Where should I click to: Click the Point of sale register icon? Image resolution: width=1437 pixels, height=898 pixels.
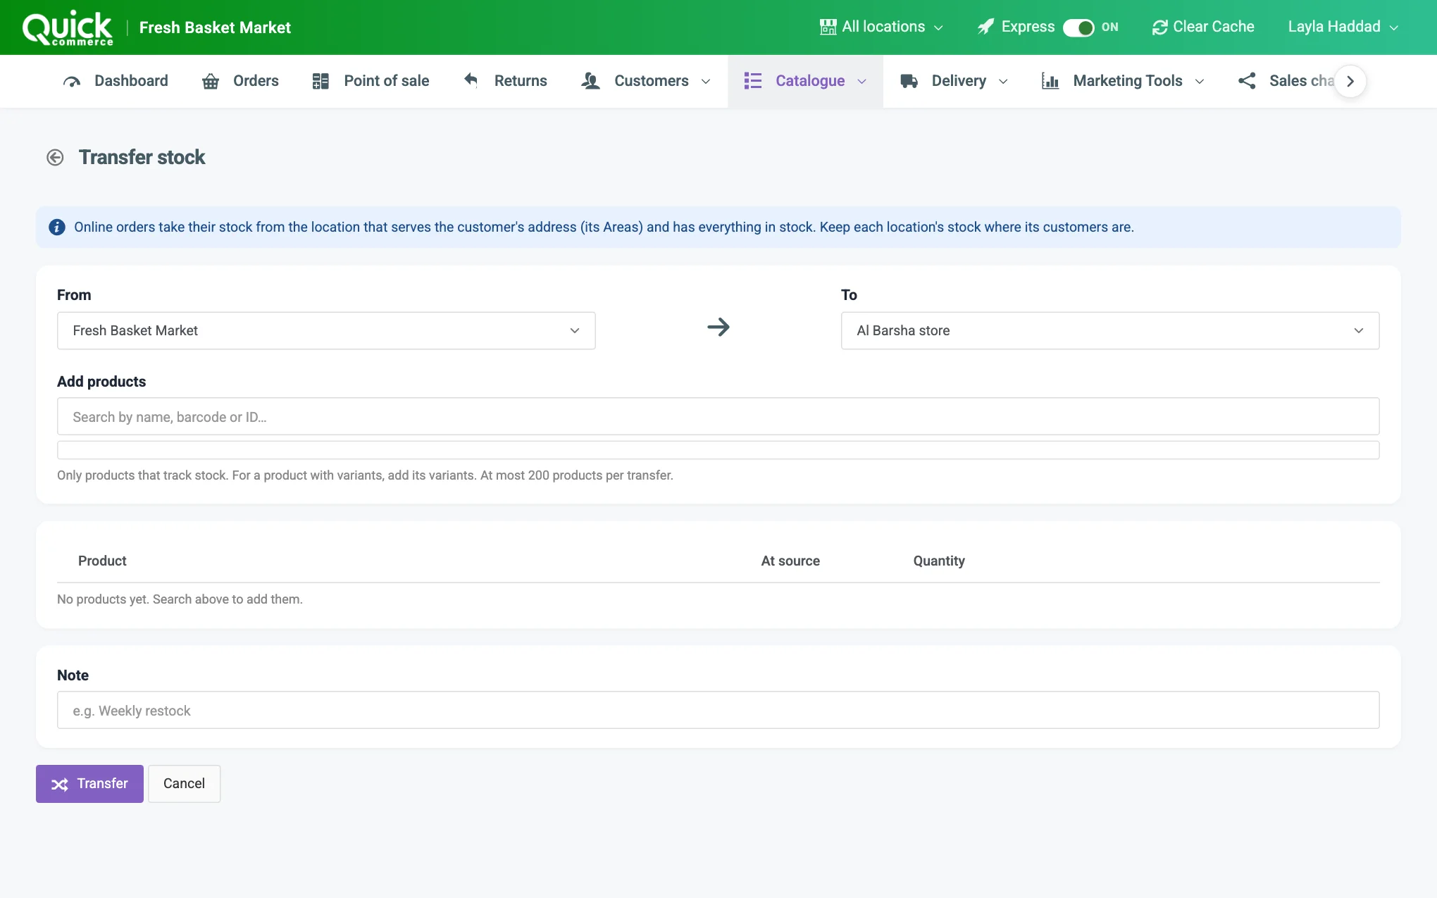[x=321, y=81]
